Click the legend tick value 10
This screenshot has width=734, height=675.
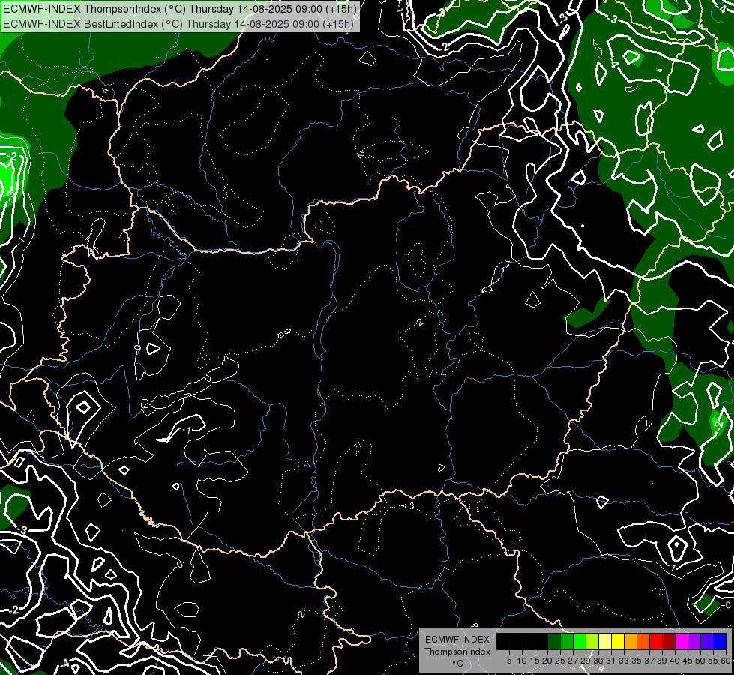coord(522,661)
